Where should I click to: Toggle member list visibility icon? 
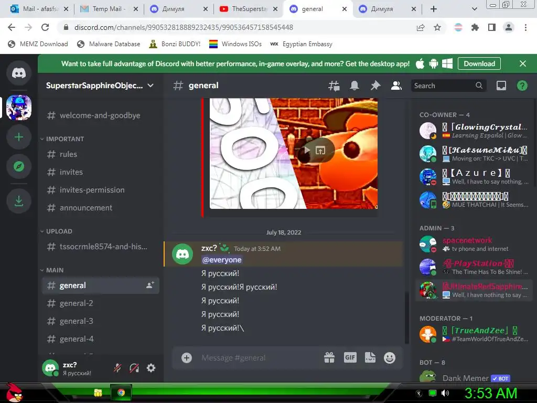pyautogui.click(x=396, y=86)
